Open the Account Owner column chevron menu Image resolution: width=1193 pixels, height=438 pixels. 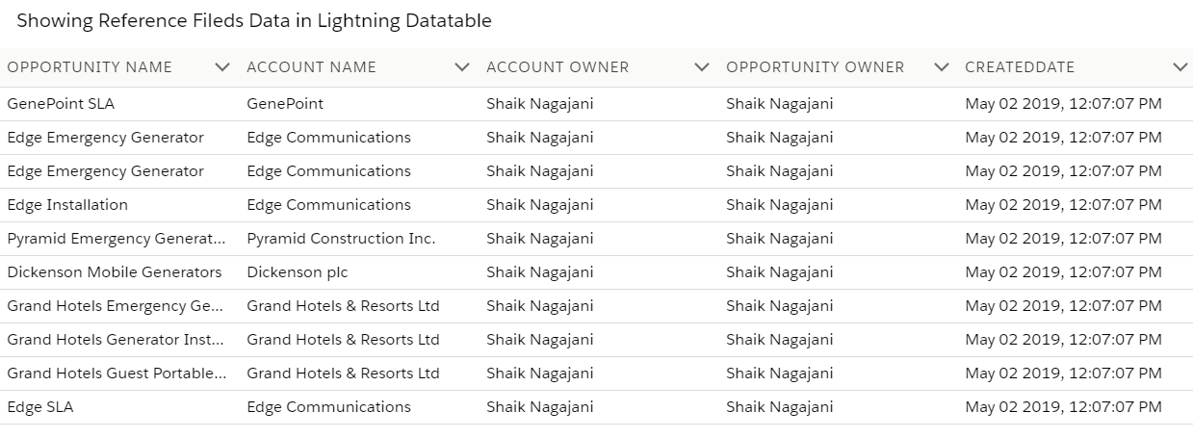tap(702, 67)
